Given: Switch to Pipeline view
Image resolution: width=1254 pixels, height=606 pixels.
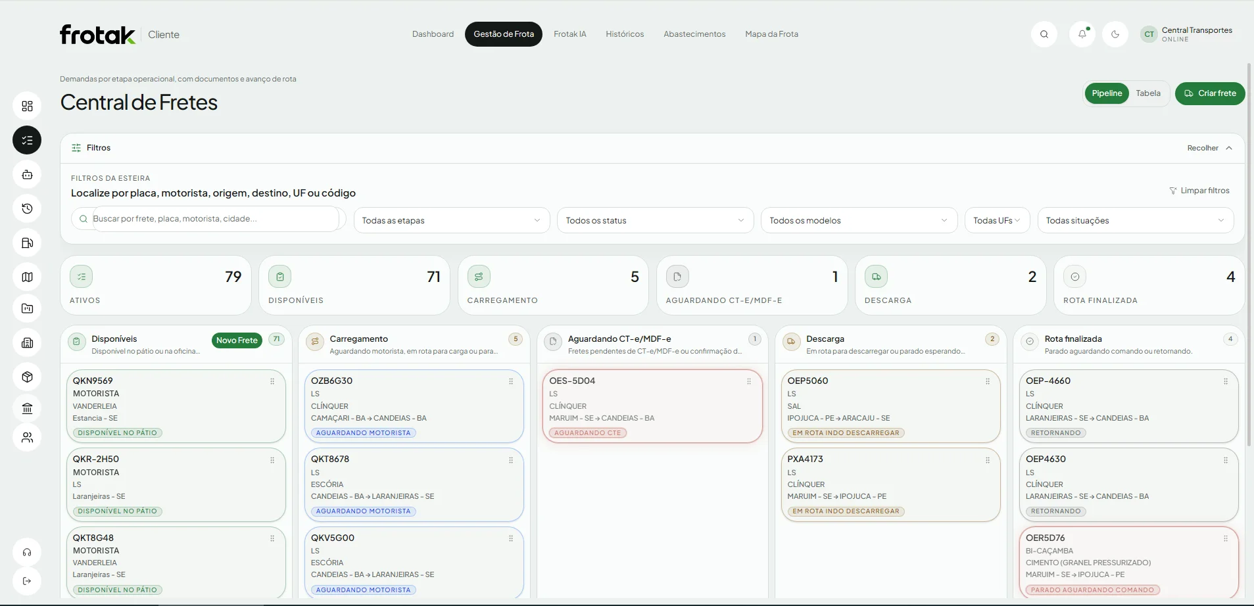Looking at the screenshot, I should [1107, 93].
